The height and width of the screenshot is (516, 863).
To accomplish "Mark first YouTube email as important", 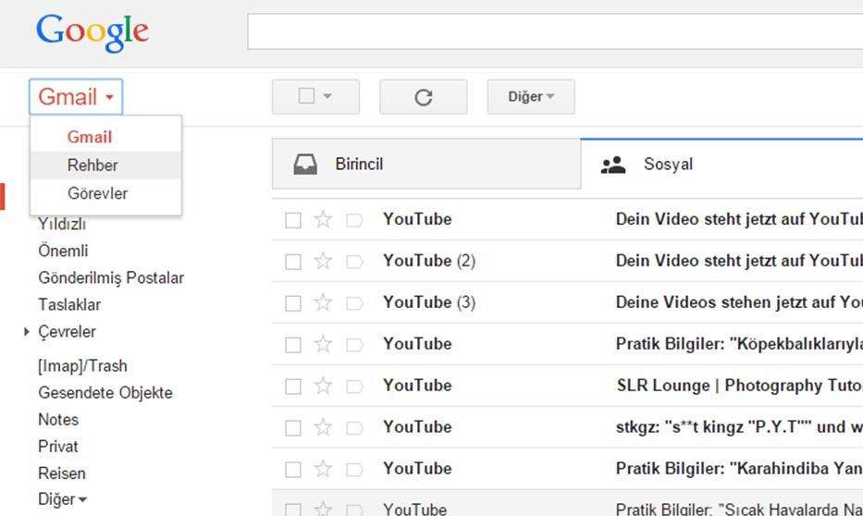I will 354,220.
